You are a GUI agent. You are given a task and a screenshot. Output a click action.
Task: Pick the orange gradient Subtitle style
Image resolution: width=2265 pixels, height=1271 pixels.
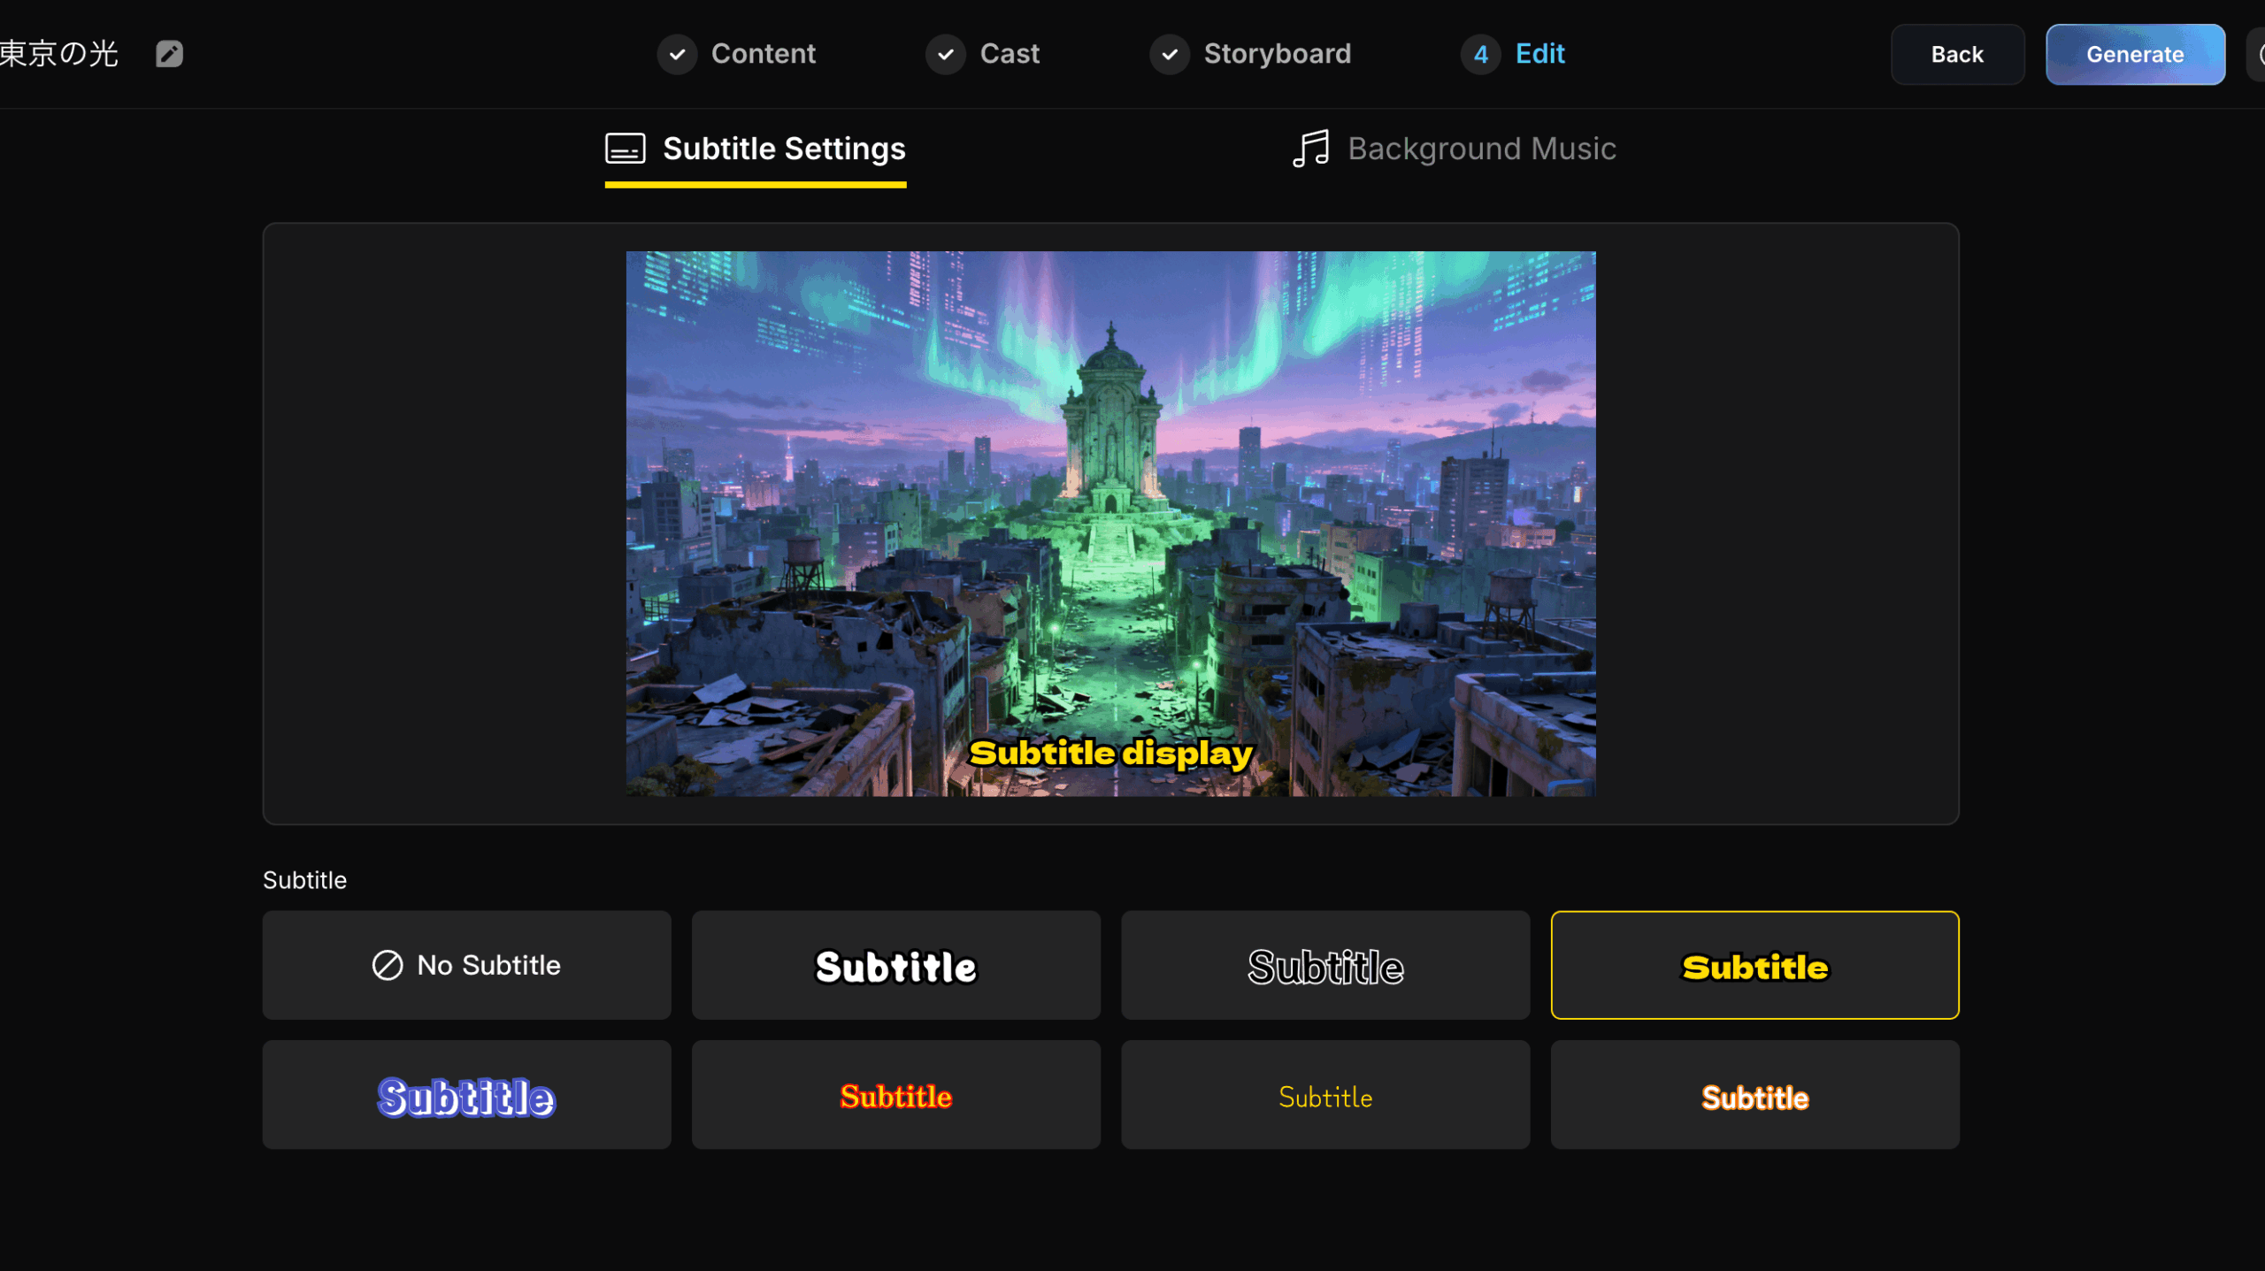1754,1095
